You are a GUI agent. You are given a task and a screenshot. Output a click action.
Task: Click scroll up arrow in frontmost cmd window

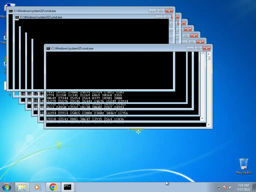click(208, 54)
